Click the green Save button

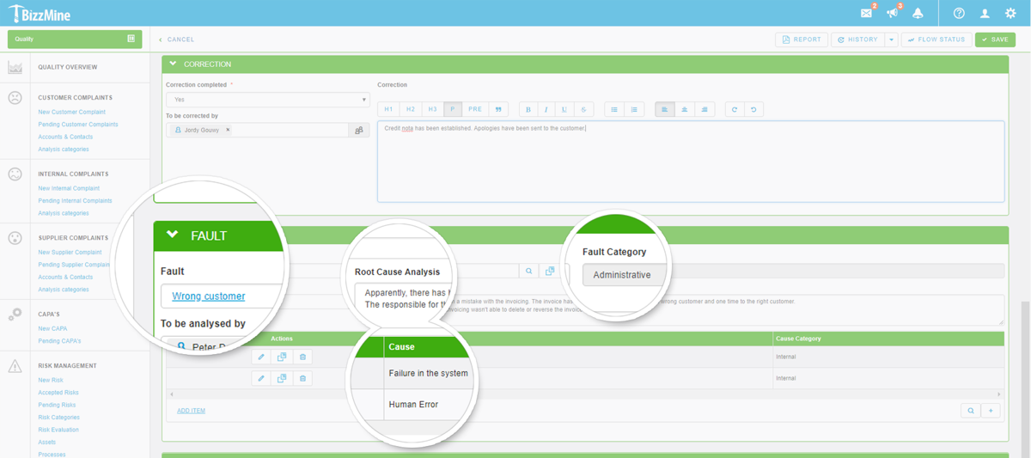[995, 40]
